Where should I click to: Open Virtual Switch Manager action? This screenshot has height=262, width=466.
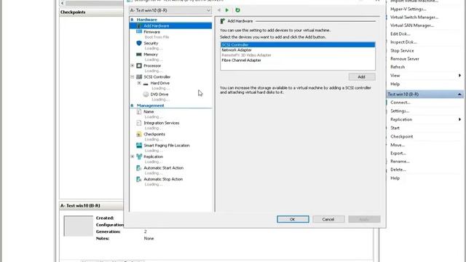tap(414, 17)
